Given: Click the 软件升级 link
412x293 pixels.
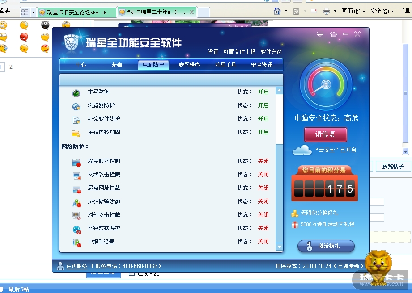Looking at the screenshot, I should [x=271, y=52].
